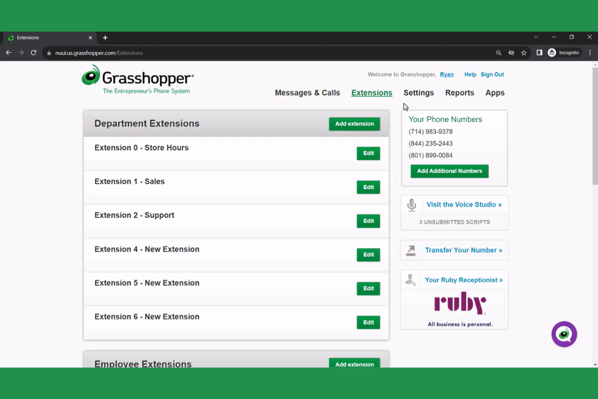The image size is (598, 399).
Task: Open the Settings menu item
Action: [x=419, y=93]
